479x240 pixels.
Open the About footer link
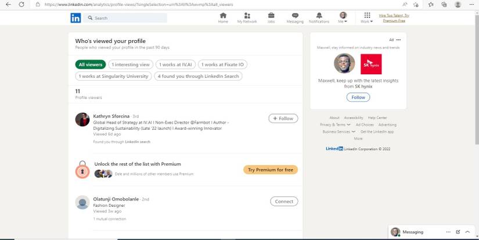click(x=334, y=118)
